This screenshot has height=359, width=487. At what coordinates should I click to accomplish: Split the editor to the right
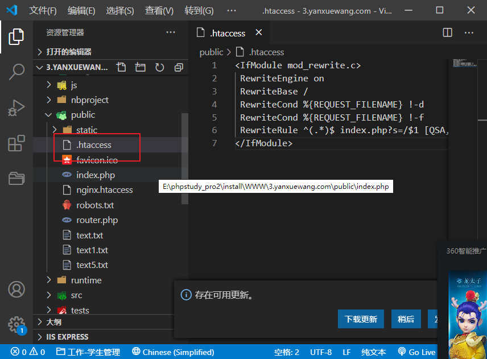click(x=447, y=32)
